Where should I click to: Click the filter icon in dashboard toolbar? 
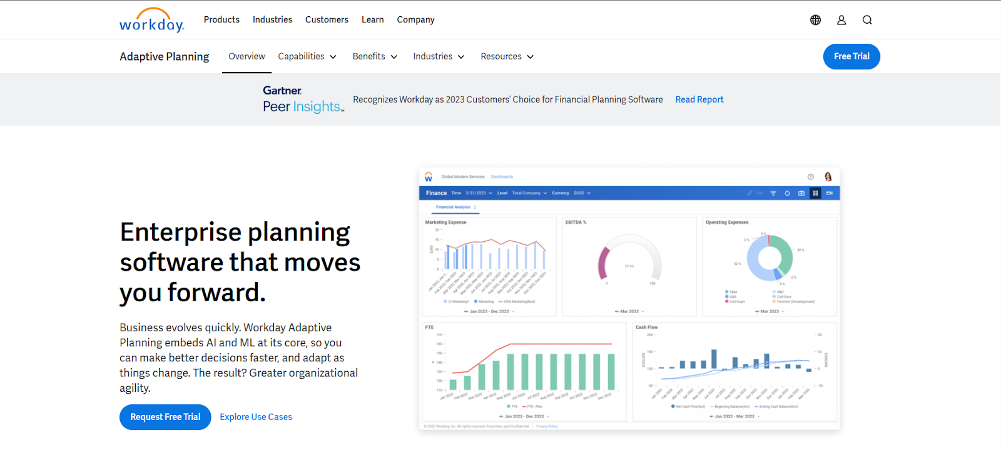(x=773, y=193)
